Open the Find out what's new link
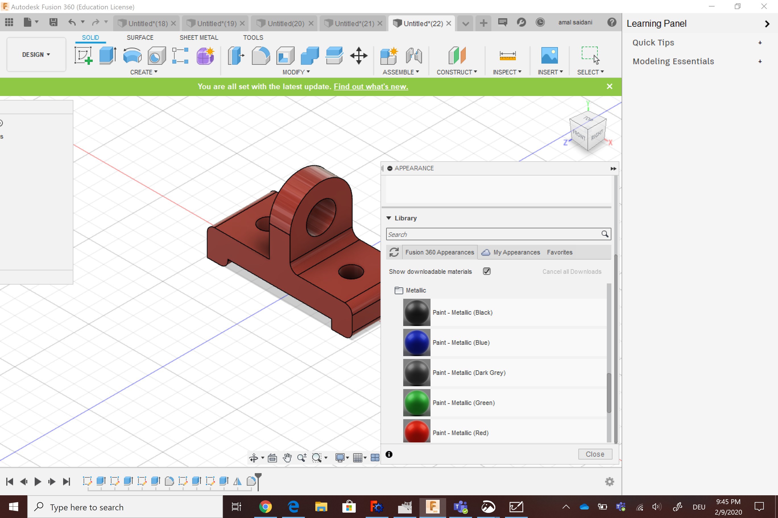This screenshot has width=778, height=518. [371, 87]
